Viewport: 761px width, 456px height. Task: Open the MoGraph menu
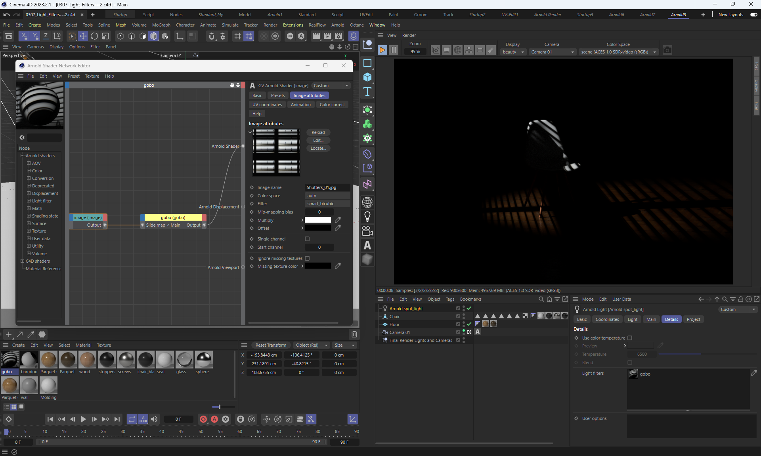[161, 25]
